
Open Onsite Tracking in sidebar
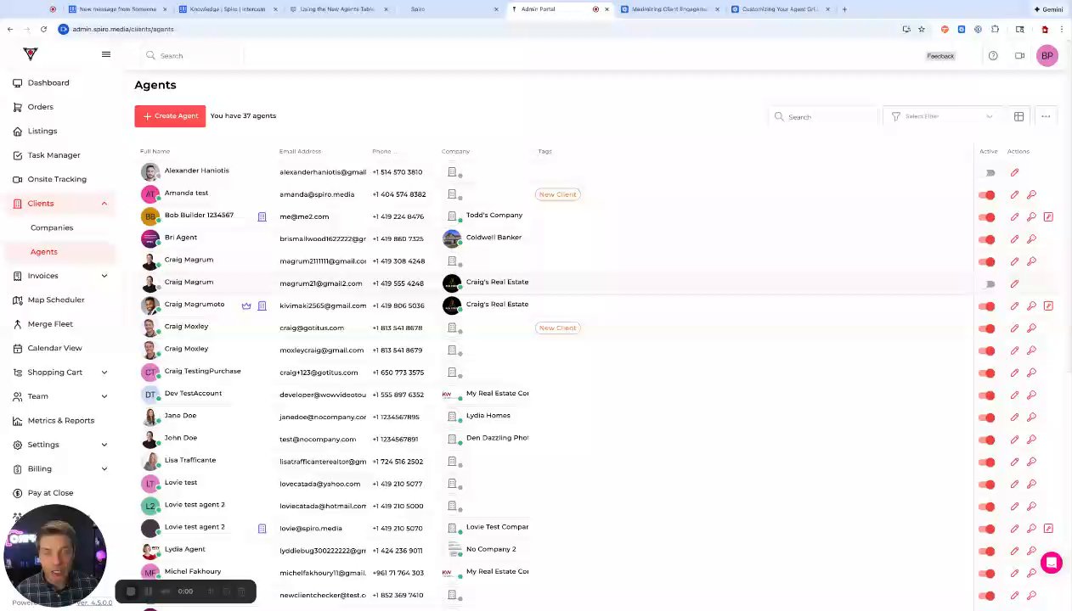[x=57, y=179]
